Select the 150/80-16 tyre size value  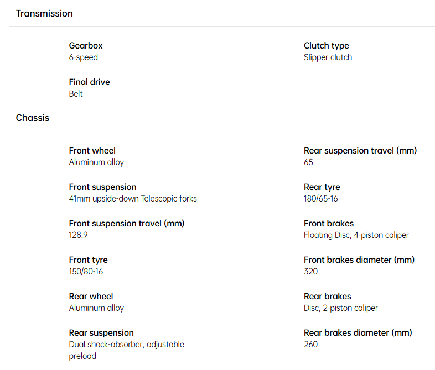click(86, 272)
